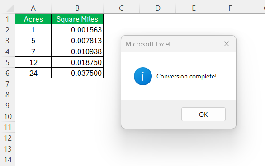Select the Acres header cell
This screenshot has height=166, width=265.
coord(33,19)
